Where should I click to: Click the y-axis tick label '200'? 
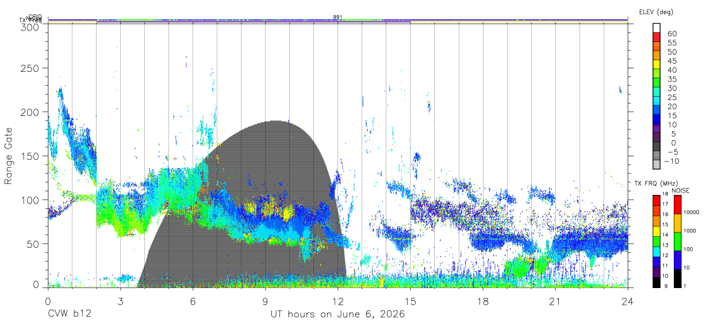pos(29,112)
